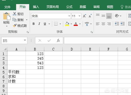Click the Insert Function fx icon
The image size is (131, 95).
[58, 40]
